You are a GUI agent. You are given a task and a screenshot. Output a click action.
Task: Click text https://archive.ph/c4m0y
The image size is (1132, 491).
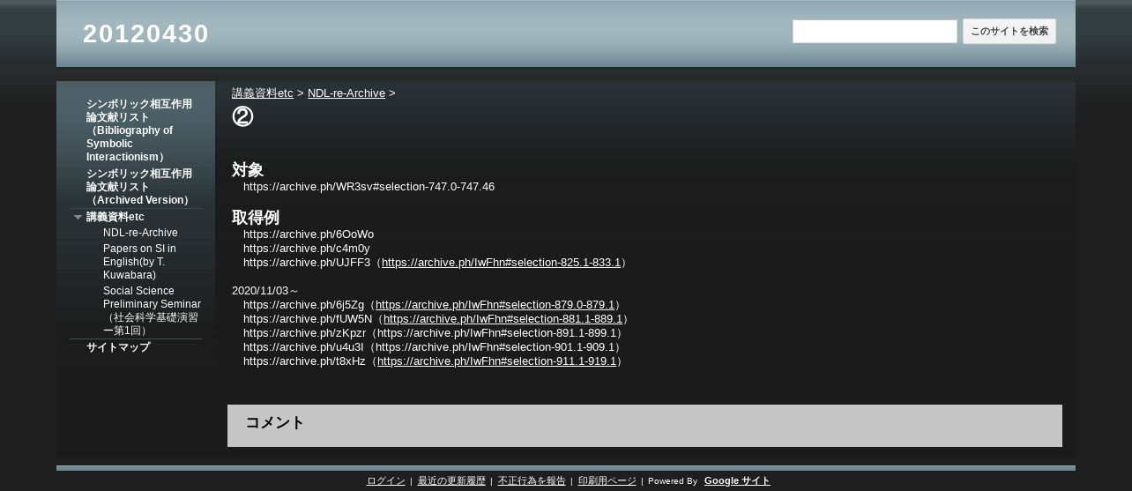click(307, 249)
